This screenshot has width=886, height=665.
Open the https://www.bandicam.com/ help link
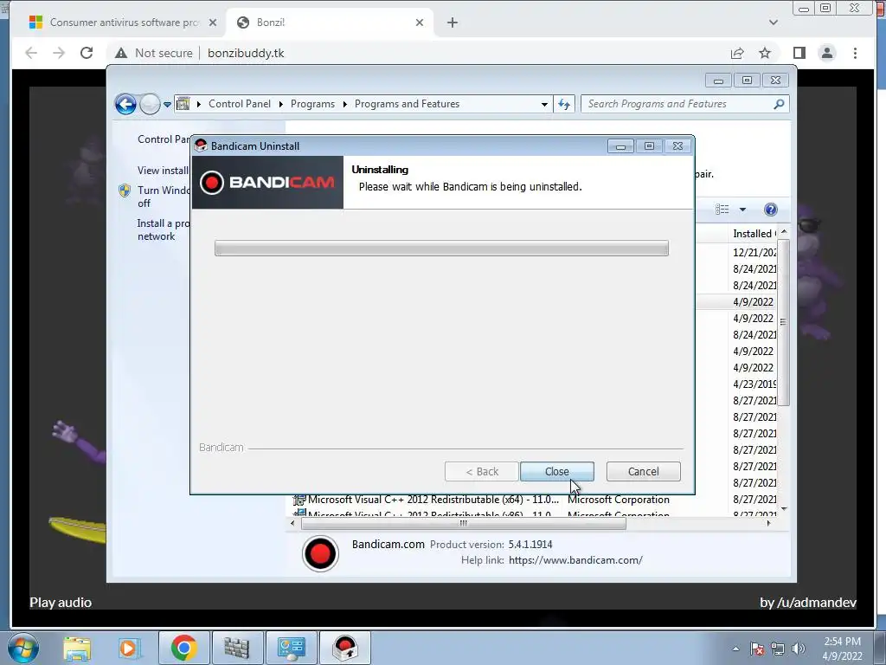click(x=575, y=560)
